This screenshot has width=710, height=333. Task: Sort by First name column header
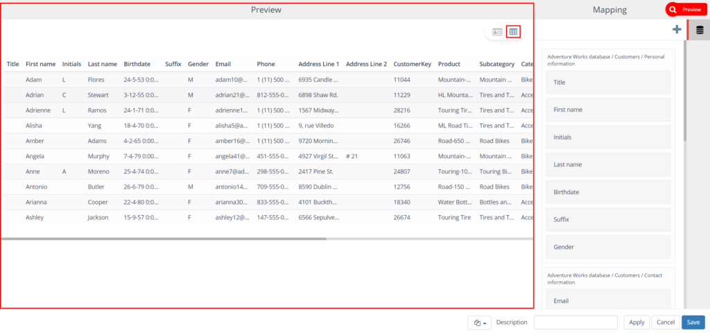tap(41, 65)
